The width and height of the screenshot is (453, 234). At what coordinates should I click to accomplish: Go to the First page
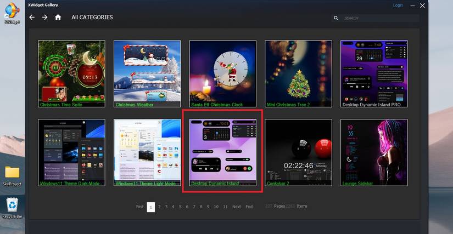[140, 207]
